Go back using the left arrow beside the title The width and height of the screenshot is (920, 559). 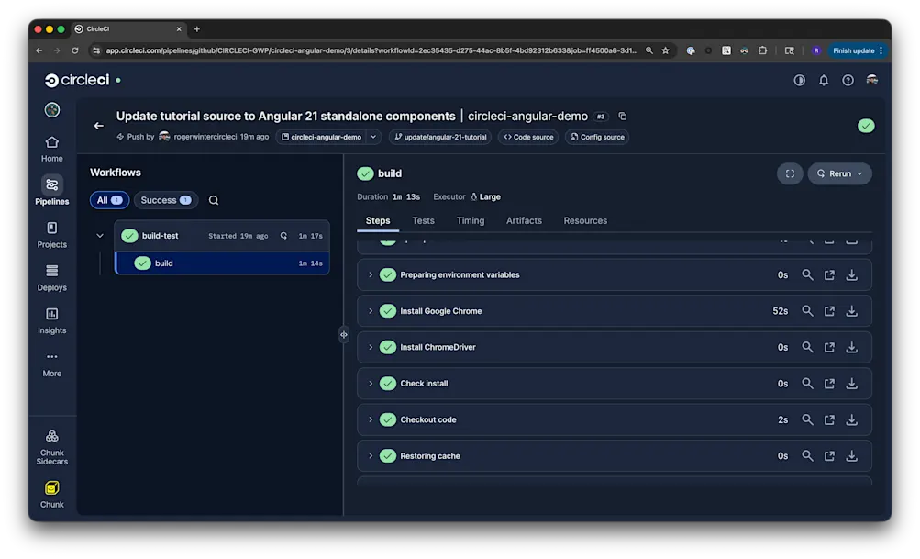point(98,126)
